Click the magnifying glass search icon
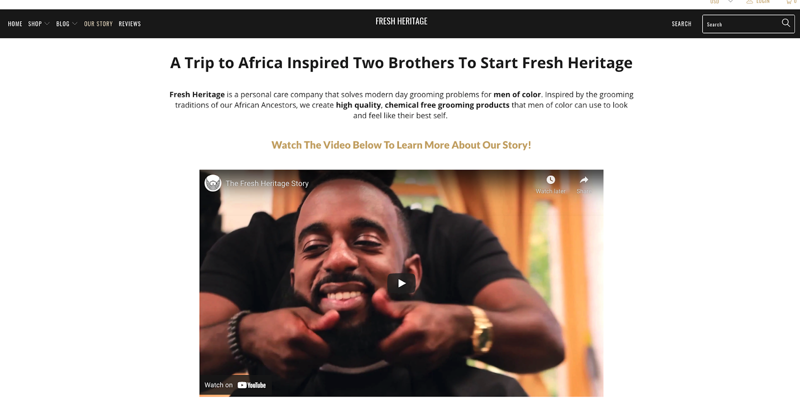The width and height of the screenshot is (800, 407). 786,23
